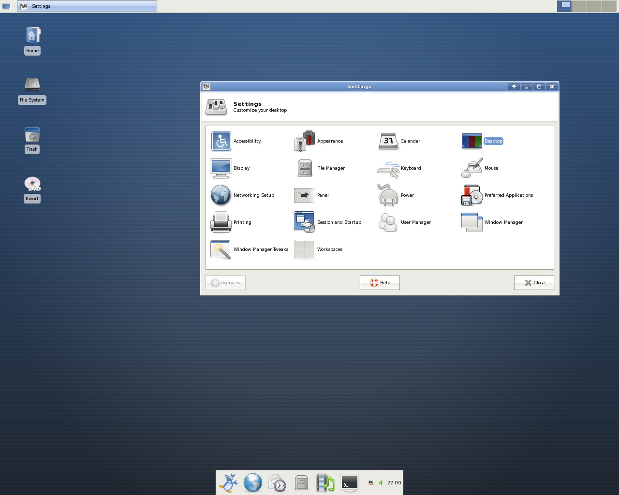This screenshot has height=495, width=619.
Task: Click the Help button
Action: 380,283
